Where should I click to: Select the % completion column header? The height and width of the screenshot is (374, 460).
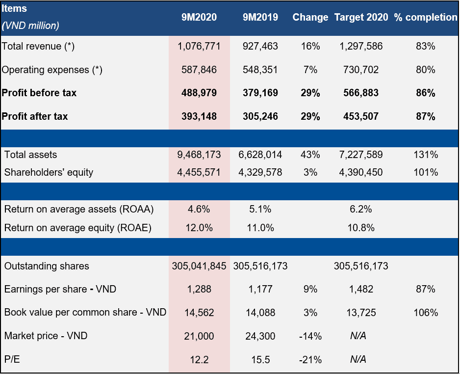425,17
